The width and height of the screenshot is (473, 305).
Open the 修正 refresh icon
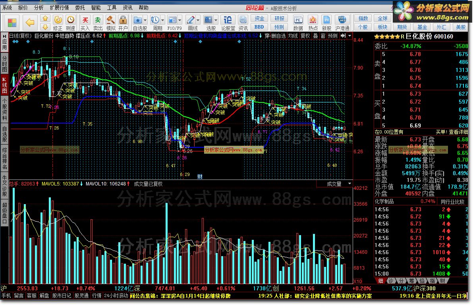pos(58,20)
